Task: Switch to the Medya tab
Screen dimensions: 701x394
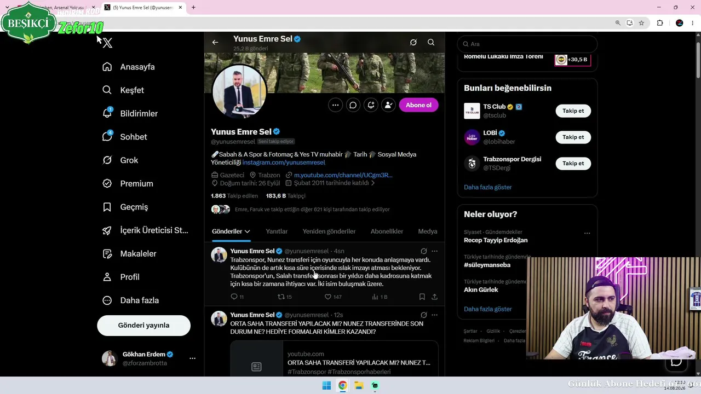Action: (x=428, y=231)
